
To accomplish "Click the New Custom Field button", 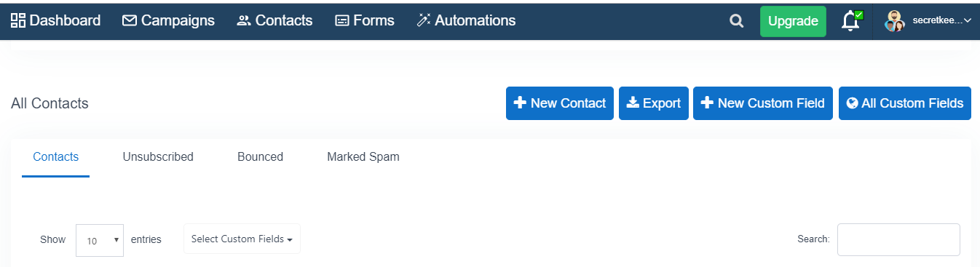I will click(763, 103).
